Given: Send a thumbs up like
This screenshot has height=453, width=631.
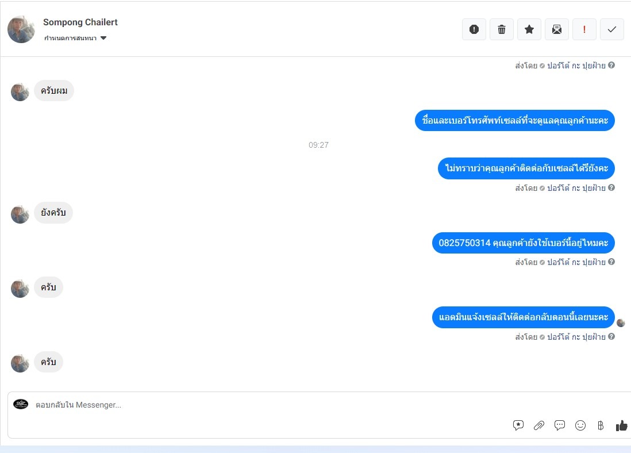Looking at the screenshot, I should [x=621, y=425].
